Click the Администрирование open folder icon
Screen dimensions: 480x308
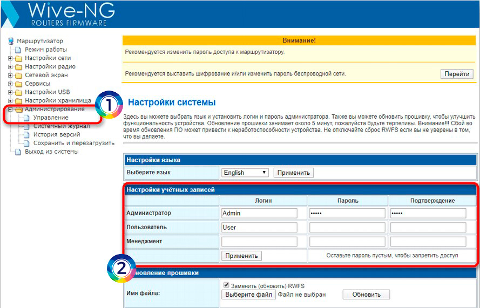tap(19, 109)
